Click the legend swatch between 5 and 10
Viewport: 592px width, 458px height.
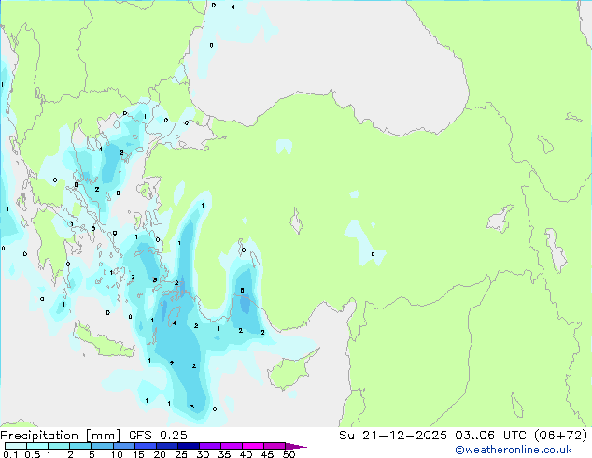tap(102, 446)
